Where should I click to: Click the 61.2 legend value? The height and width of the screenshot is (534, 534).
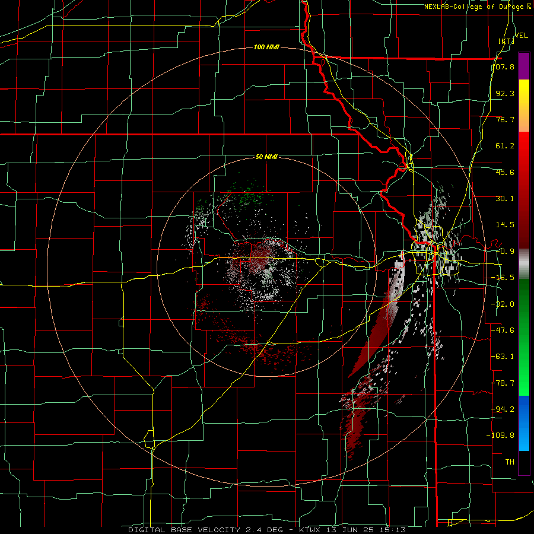pyautogui.click(x=505, y=146)
